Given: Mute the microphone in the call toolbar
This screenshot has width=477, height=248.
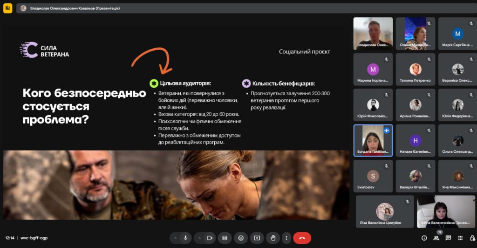Looking at the screenshot, I should pos(185,238).
